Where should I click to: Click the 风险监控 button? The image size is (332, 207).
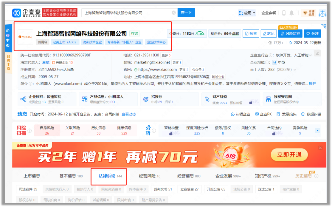click(x=290, y=34)
